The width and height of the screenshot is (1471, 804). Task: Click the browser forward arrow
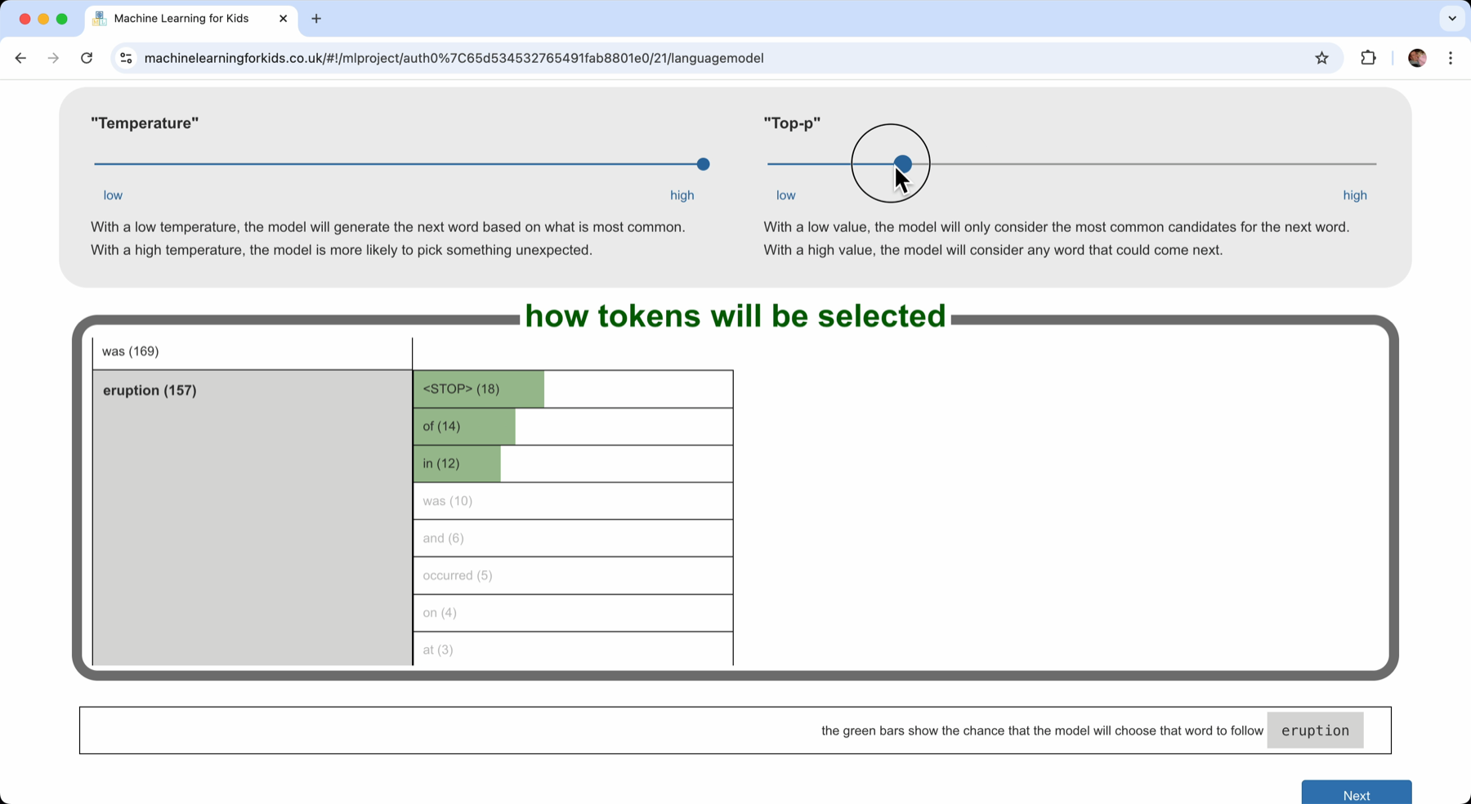point(53,58)
